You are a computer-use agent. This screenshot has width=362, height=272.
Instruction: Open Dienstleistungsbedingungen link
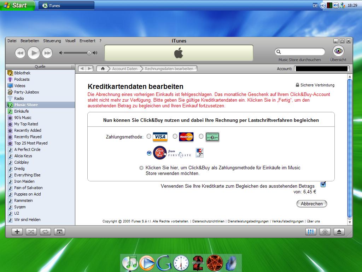[248, 221]
